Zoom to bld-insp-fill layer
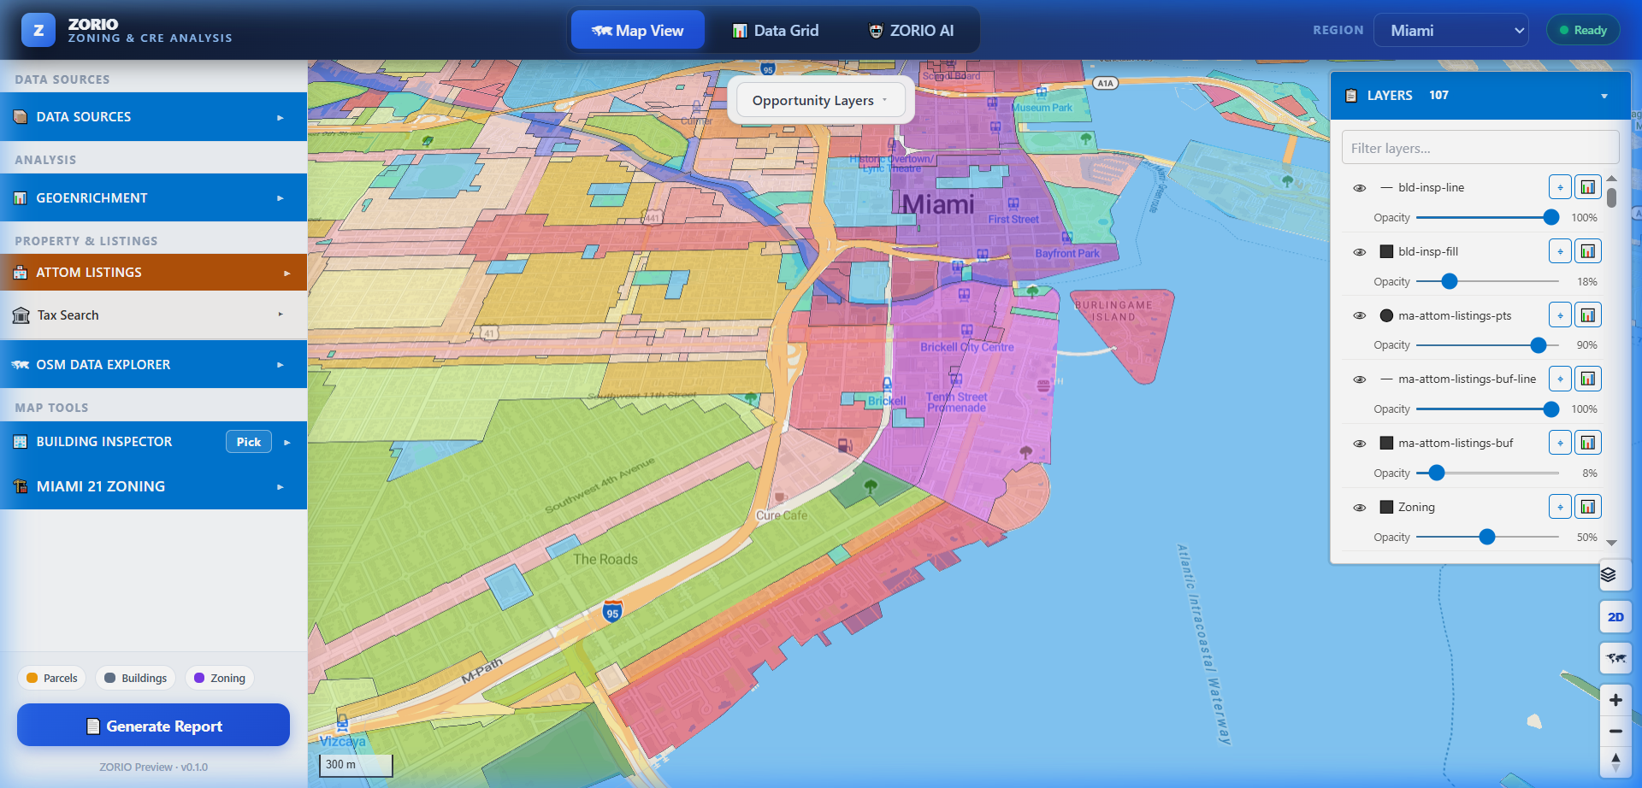 click(1560, 251)
